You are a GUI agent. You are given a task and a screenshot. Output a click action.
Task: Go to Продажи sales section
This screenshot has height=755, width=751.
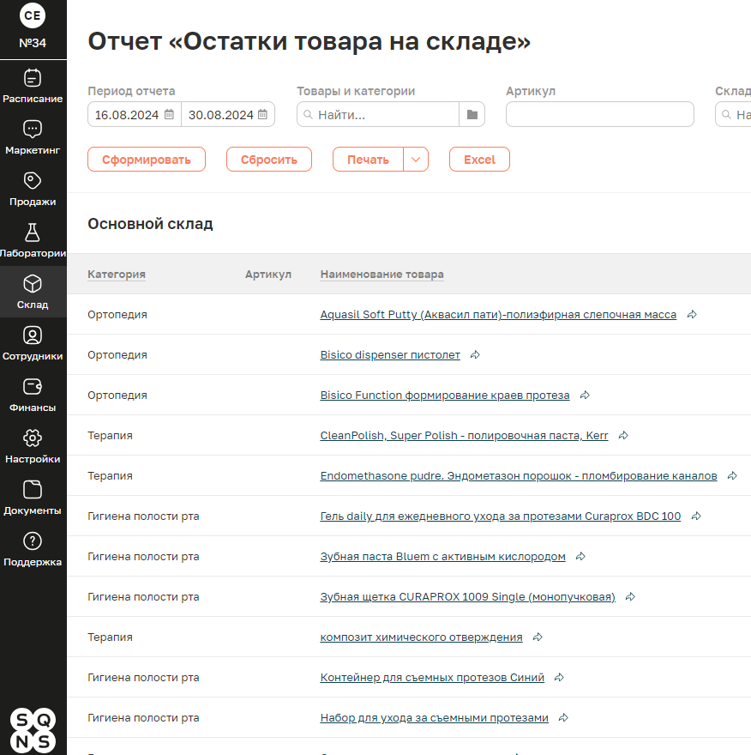(x=33, y=189)
